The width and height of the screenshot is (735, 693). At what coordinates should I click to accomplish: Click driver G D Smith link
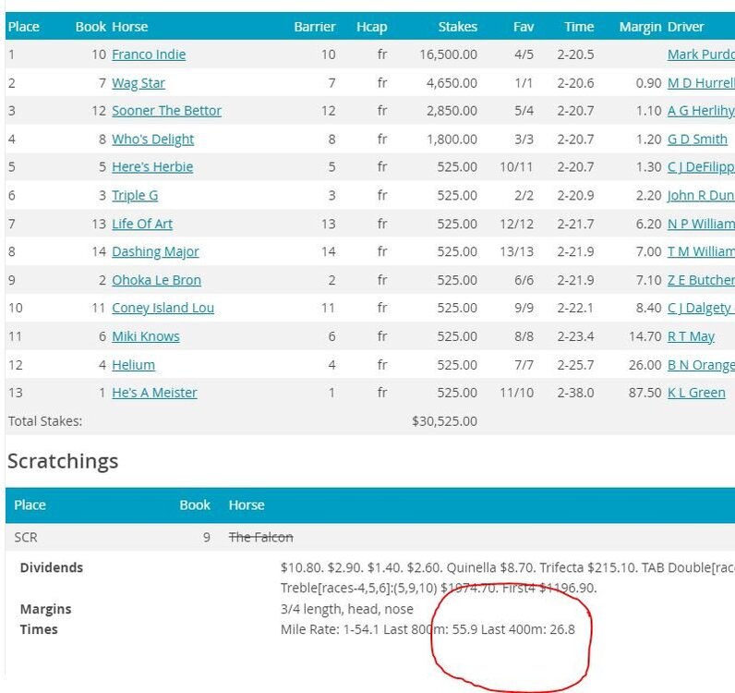click(697, 140)
